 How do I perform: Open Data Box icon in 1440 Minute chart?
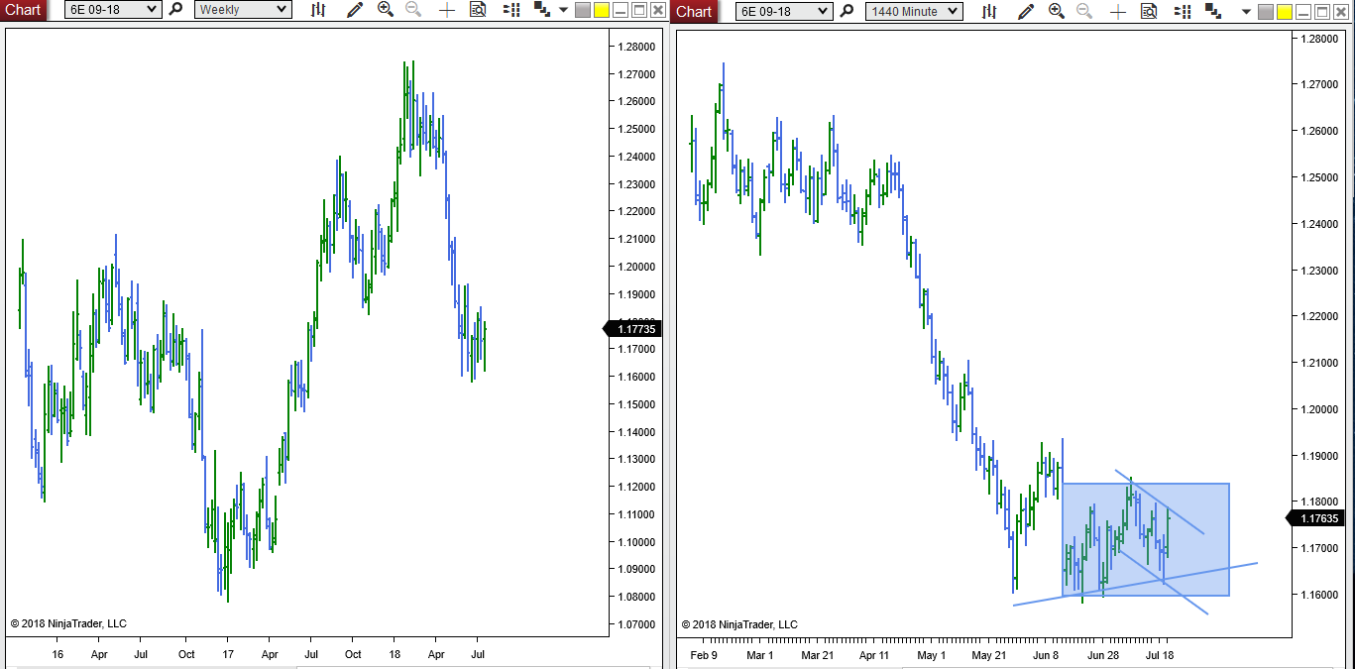1149,12
